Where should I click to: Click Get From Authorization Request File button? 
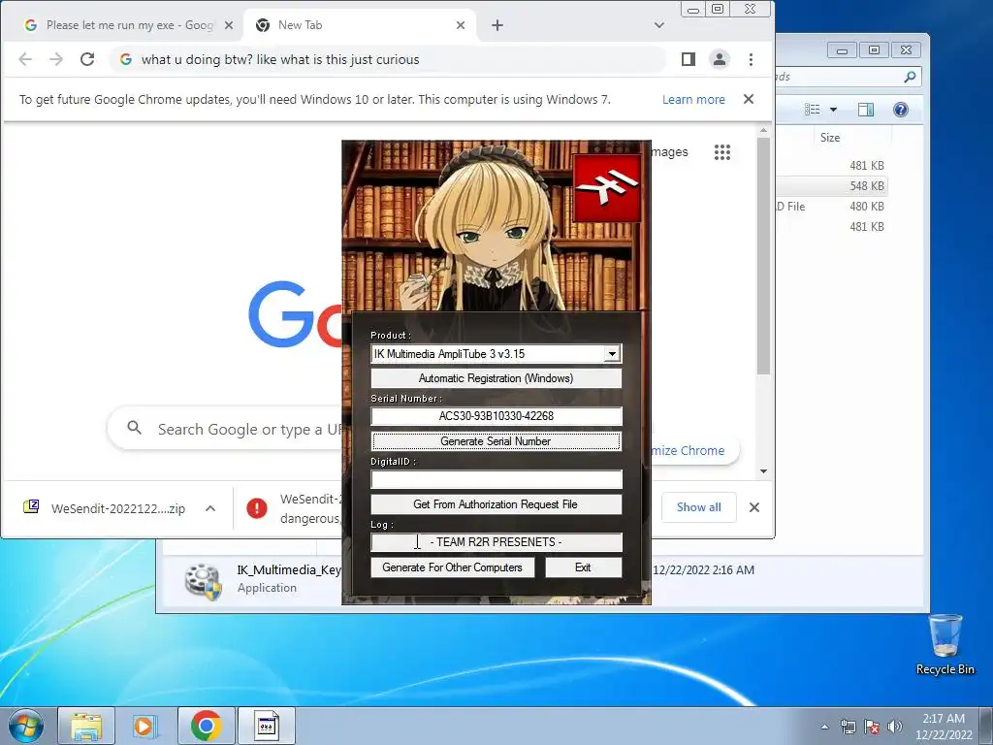[x=496, y=504]
